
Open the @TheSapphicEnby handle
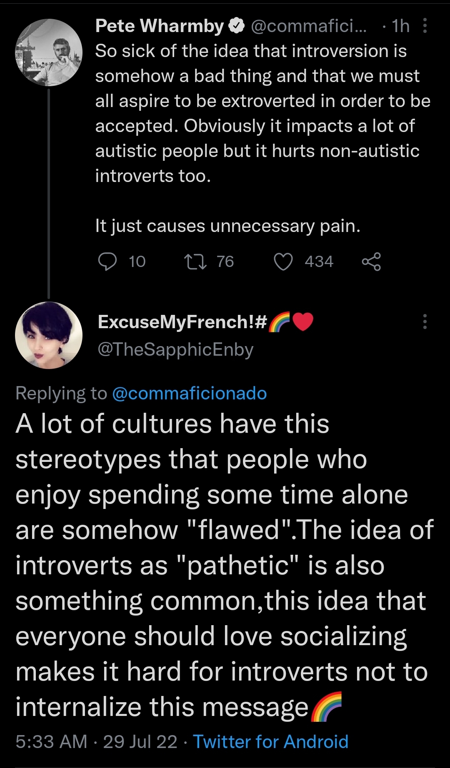tap(175, 349)
